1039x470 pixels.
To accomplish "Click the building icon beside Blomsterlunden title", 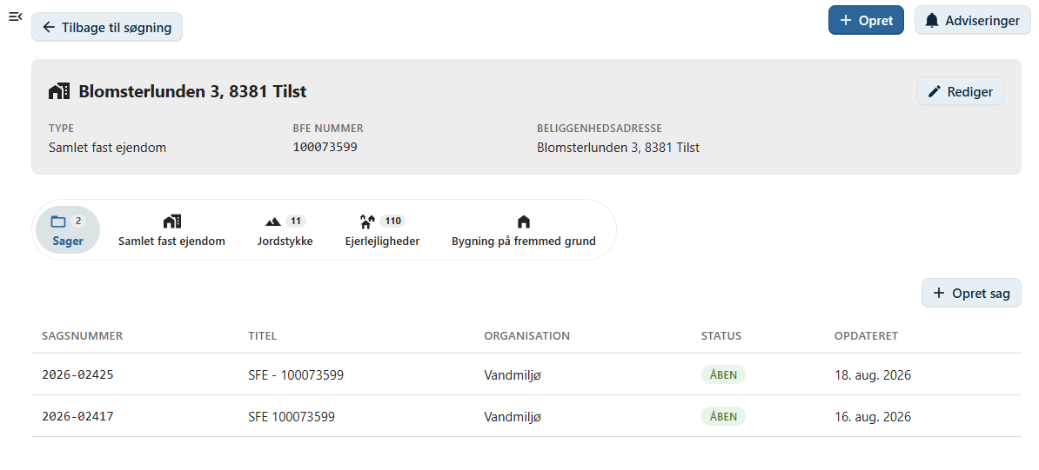I will pyautogui.click(x=59, y=91).
